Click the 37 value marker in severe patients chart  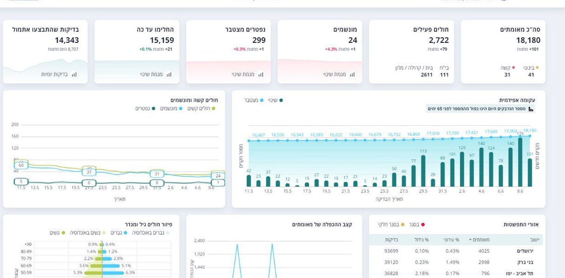[x=89, y=172]
